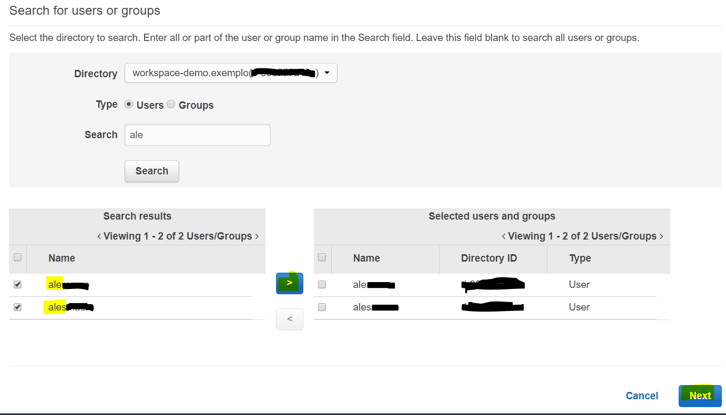Click the Next button
The width and height of the screenshot is (726, 415).
click(700, 396)
